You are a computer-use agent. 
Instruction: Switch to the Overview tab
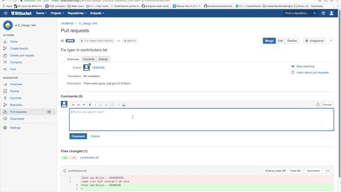[x=73, y=59]
